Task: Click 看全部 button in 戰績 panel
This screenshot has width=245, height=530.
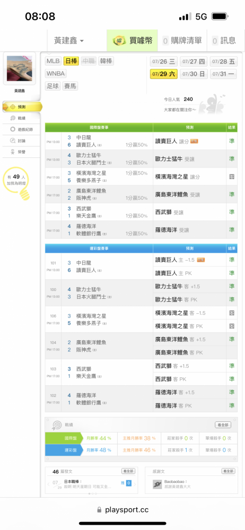Action: [223, 425]
